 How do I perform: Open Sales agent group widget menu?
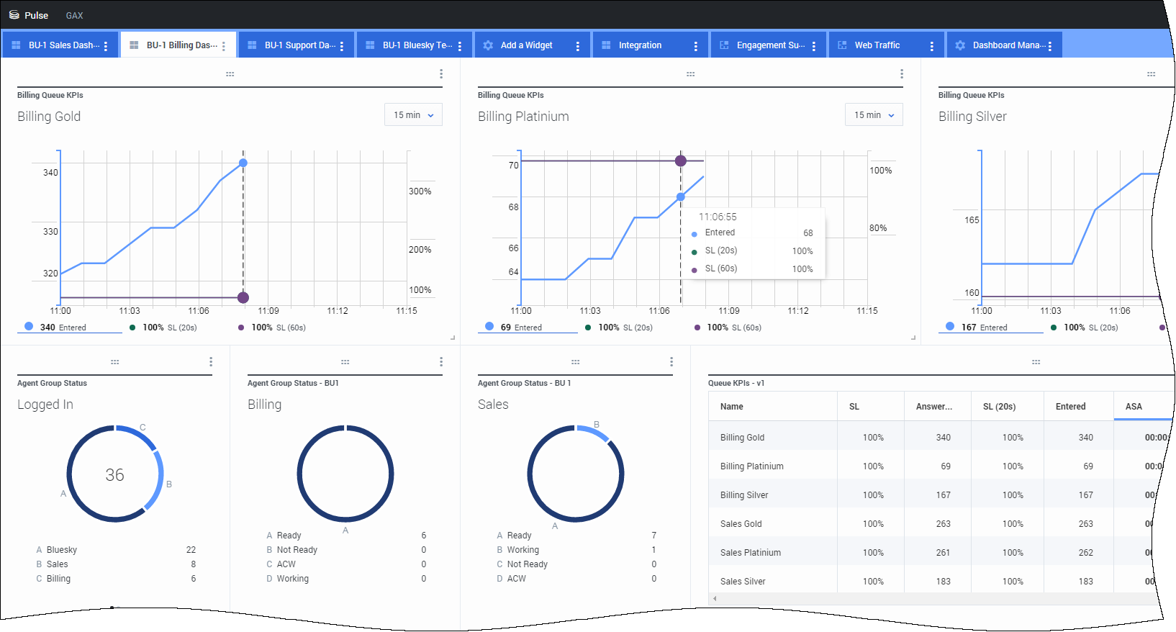671,362
